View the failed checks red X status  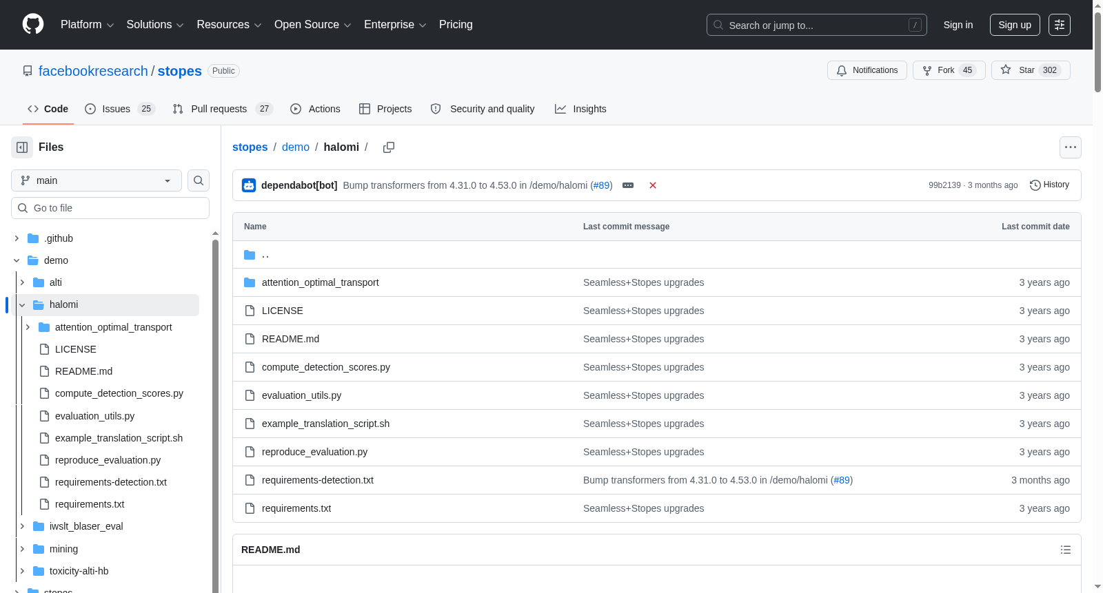pos(653,185)
